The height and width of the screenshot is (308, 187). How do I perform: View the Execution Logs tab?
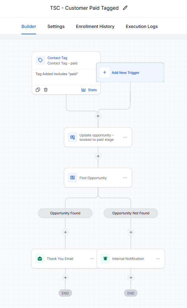[142, 26]
